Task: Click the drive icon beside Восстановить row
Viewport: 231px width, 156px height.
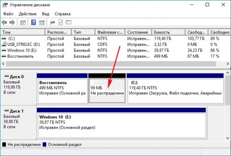Action: 4,56
